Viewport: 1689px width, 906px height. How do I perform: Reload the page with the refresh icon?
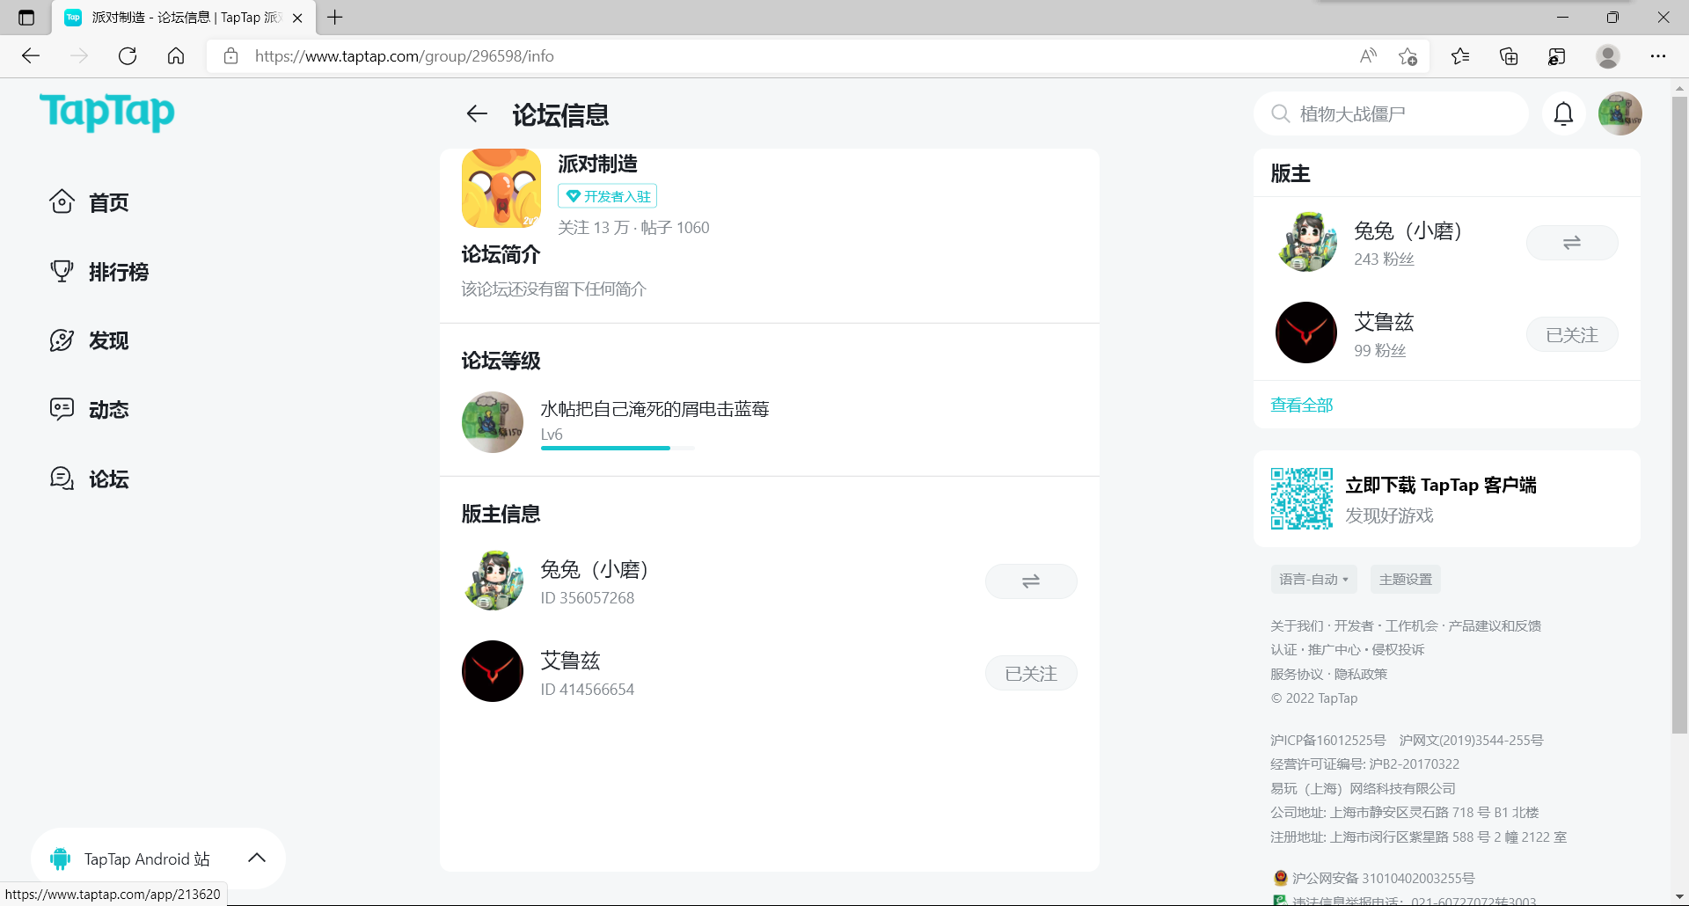coord(128,56)
